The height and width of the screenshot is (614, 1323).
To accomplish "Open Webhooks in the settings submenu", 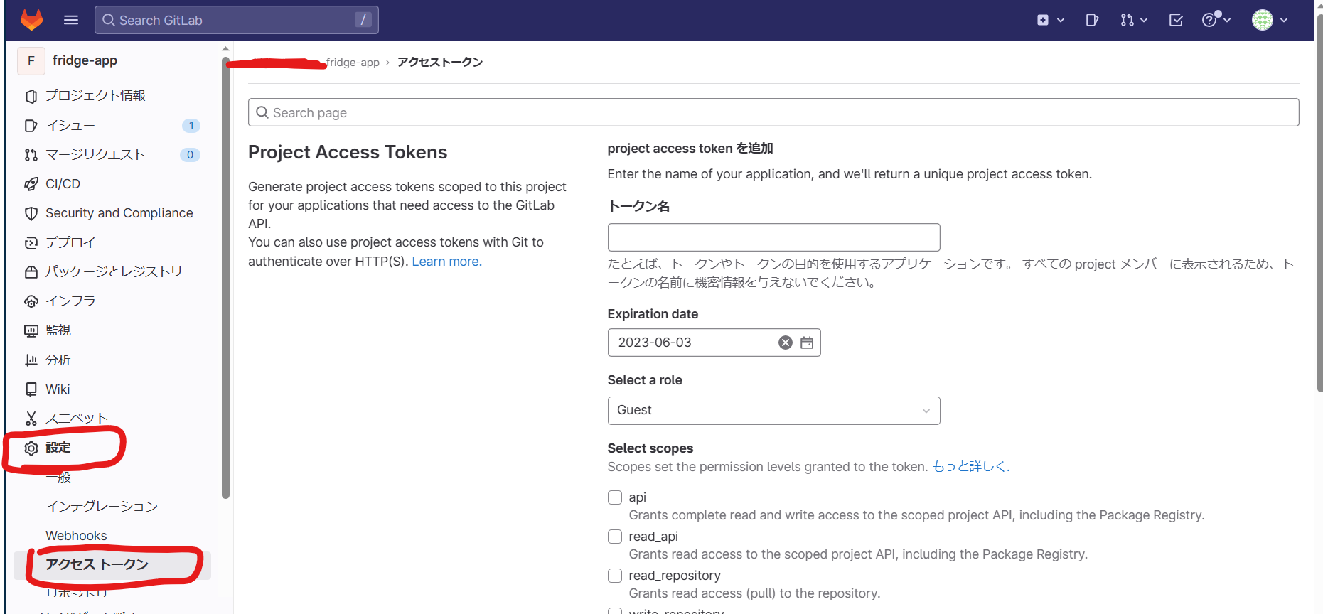I will pos(76,536).
